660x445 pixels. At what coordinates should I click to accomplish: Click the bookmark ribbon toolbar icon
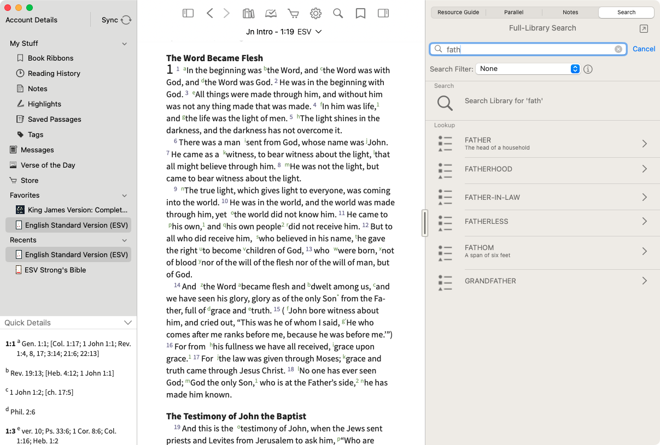tap(360, 14)
